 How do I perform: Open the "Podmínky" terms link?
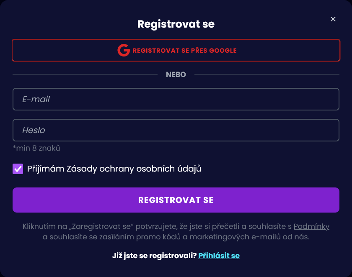coord(311,226)
